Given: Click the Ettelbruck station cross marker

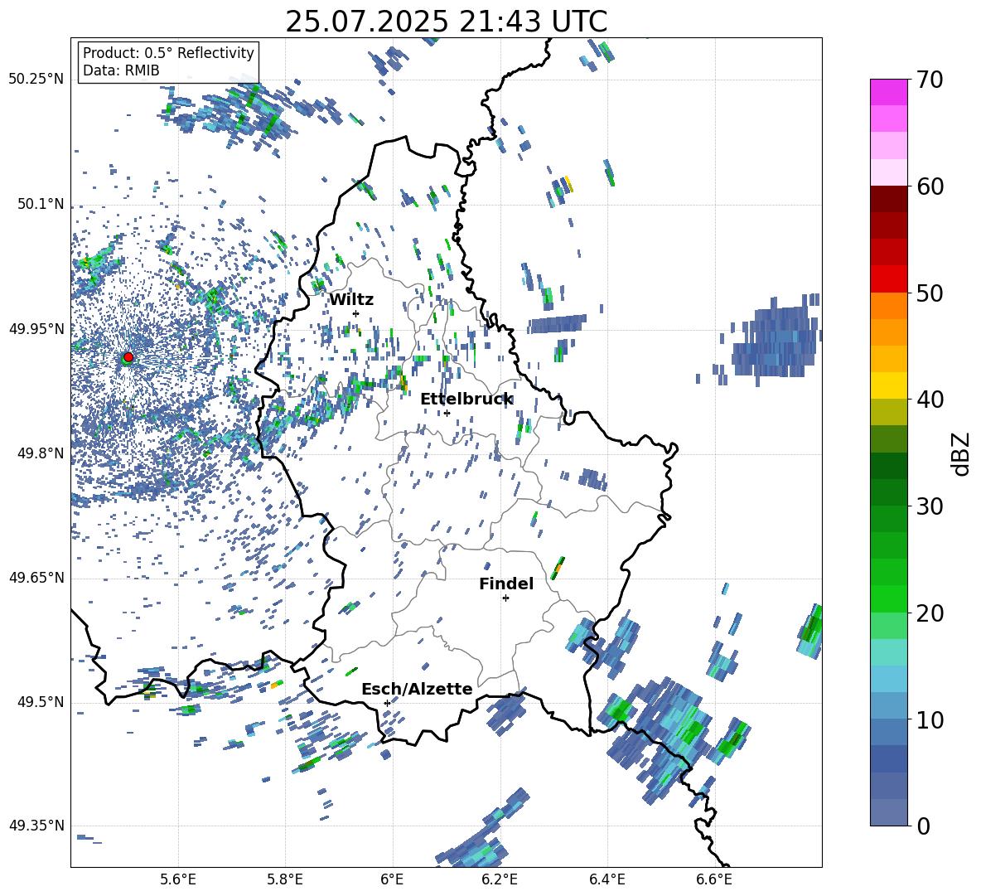Looking at the screenshot, I should click(x=447, y=413).
